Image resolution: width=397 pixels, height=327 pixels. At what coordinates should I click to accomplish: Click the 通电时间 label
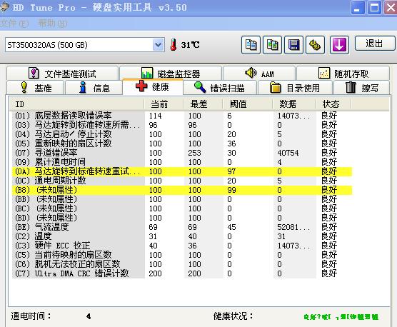[x=31, y=316]
